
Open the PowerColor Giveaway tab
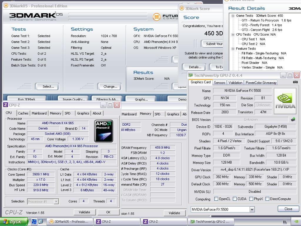point(261,82)
